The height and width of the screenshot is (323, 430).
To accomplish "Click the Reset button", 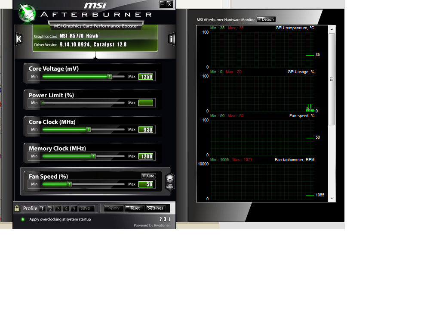I will (134, 208).
